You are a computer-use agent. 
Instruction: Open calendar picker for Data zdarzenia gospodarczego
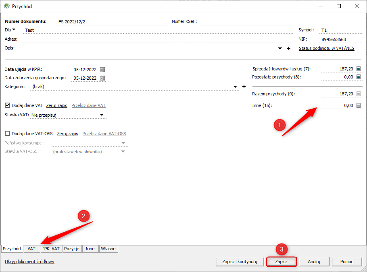(102, 78)
